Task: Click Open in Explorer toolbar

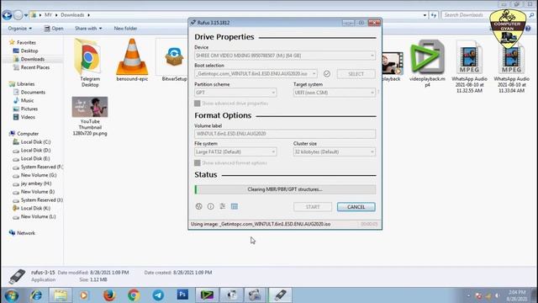Action: pyautogui.click(x=54, y=29)
